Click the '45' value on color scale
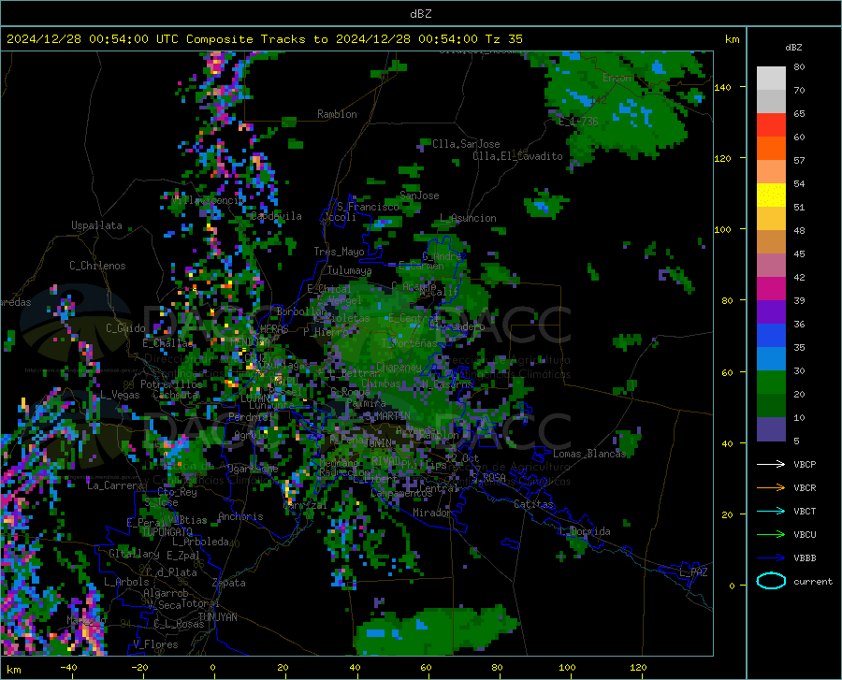Viewport: 842px width, 680px height. coord(799,253)
